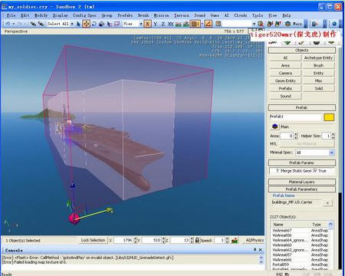This screenshot has width=345, height=276.
Task: Expand the Minimal Spec dropdown
Action: [x=315, y=153]
